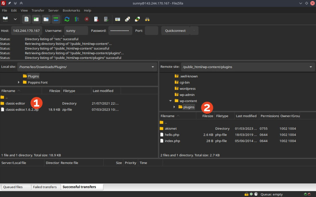Image resolution: width=316 pixels, height=197 pixels.
Task: Expand the Poppins Font folder tree node
Action: 19,82
